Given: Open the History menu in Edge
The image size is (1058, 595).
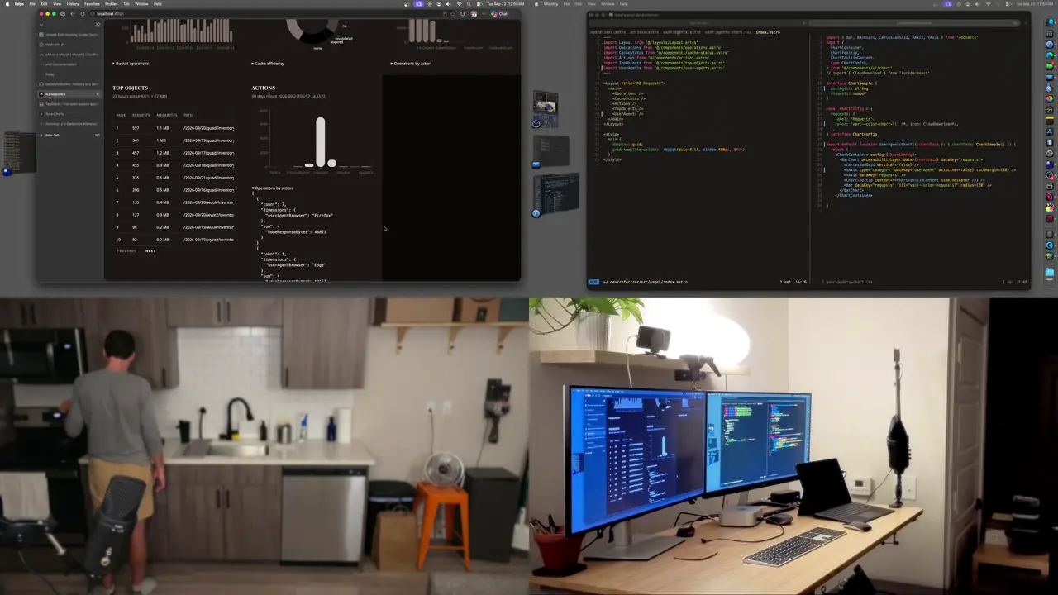Looking at the screenshot, I should point(73,4).
